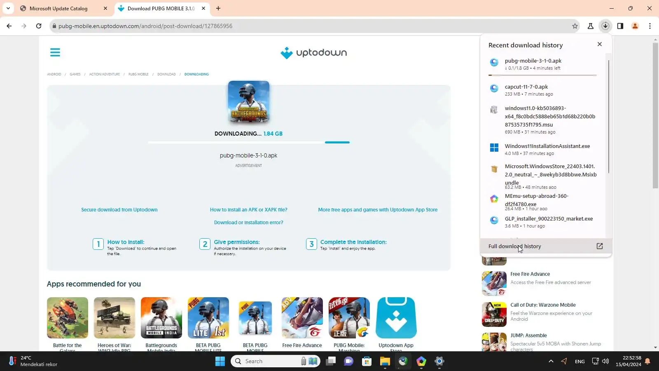Open Task View on the taskbar
The image size is (659, 371).
tap(331, 362)
